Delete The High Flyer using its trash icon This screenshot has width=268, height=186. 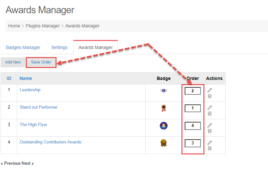click(210, 131)
